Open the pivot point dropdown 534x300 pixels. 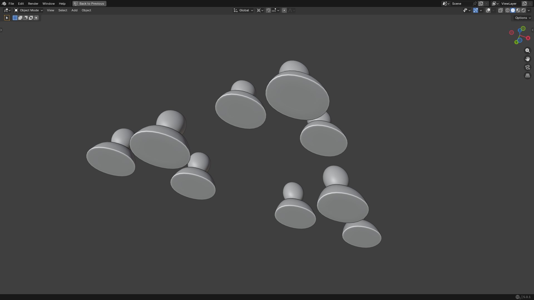[x=260, y=10]
